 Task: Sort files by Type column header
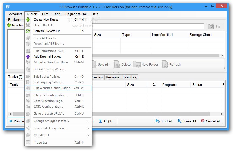click(135, 35)
